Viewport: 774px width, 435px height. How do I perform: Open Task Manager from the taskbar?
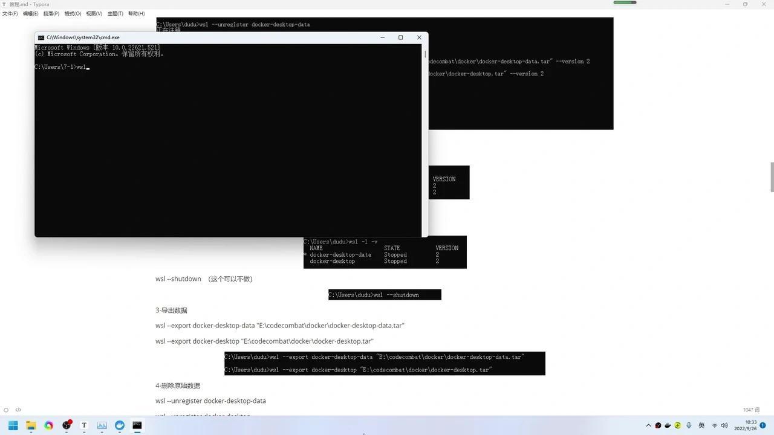[x=102, y=425]
